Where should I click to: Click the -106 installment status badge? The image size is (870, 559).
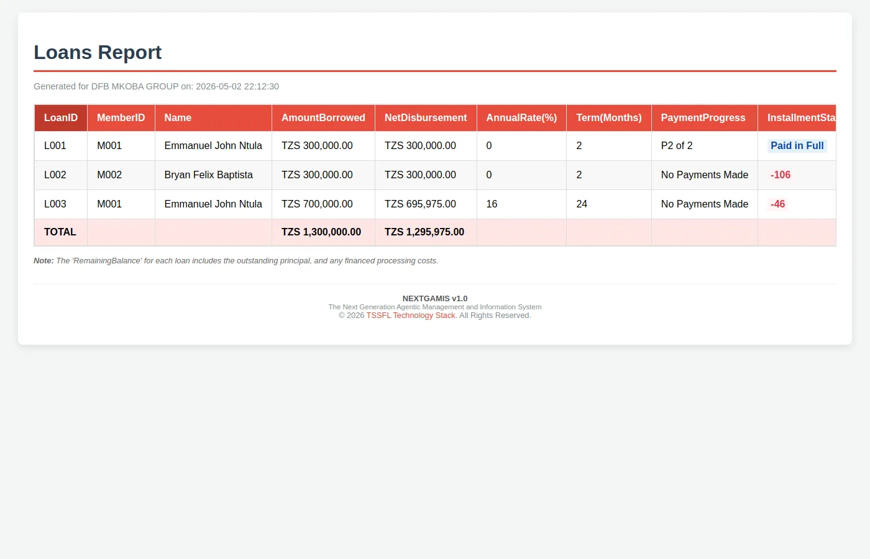[781, 175]
